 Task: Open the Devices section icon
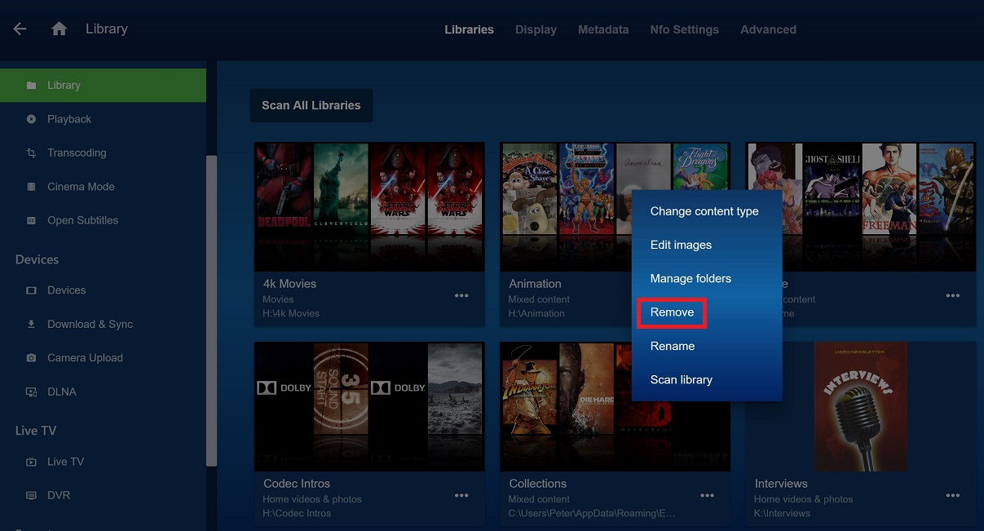pos(31,290)
